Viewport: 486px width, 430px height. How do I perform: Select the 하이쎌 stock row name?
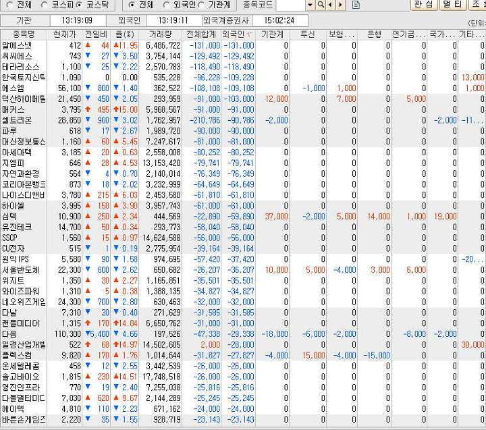pos(13,206)
